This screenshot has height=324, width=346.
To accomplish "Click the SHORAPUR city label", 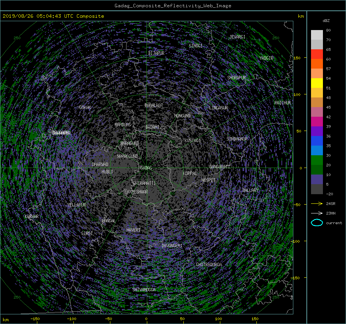I will (236, 78).
